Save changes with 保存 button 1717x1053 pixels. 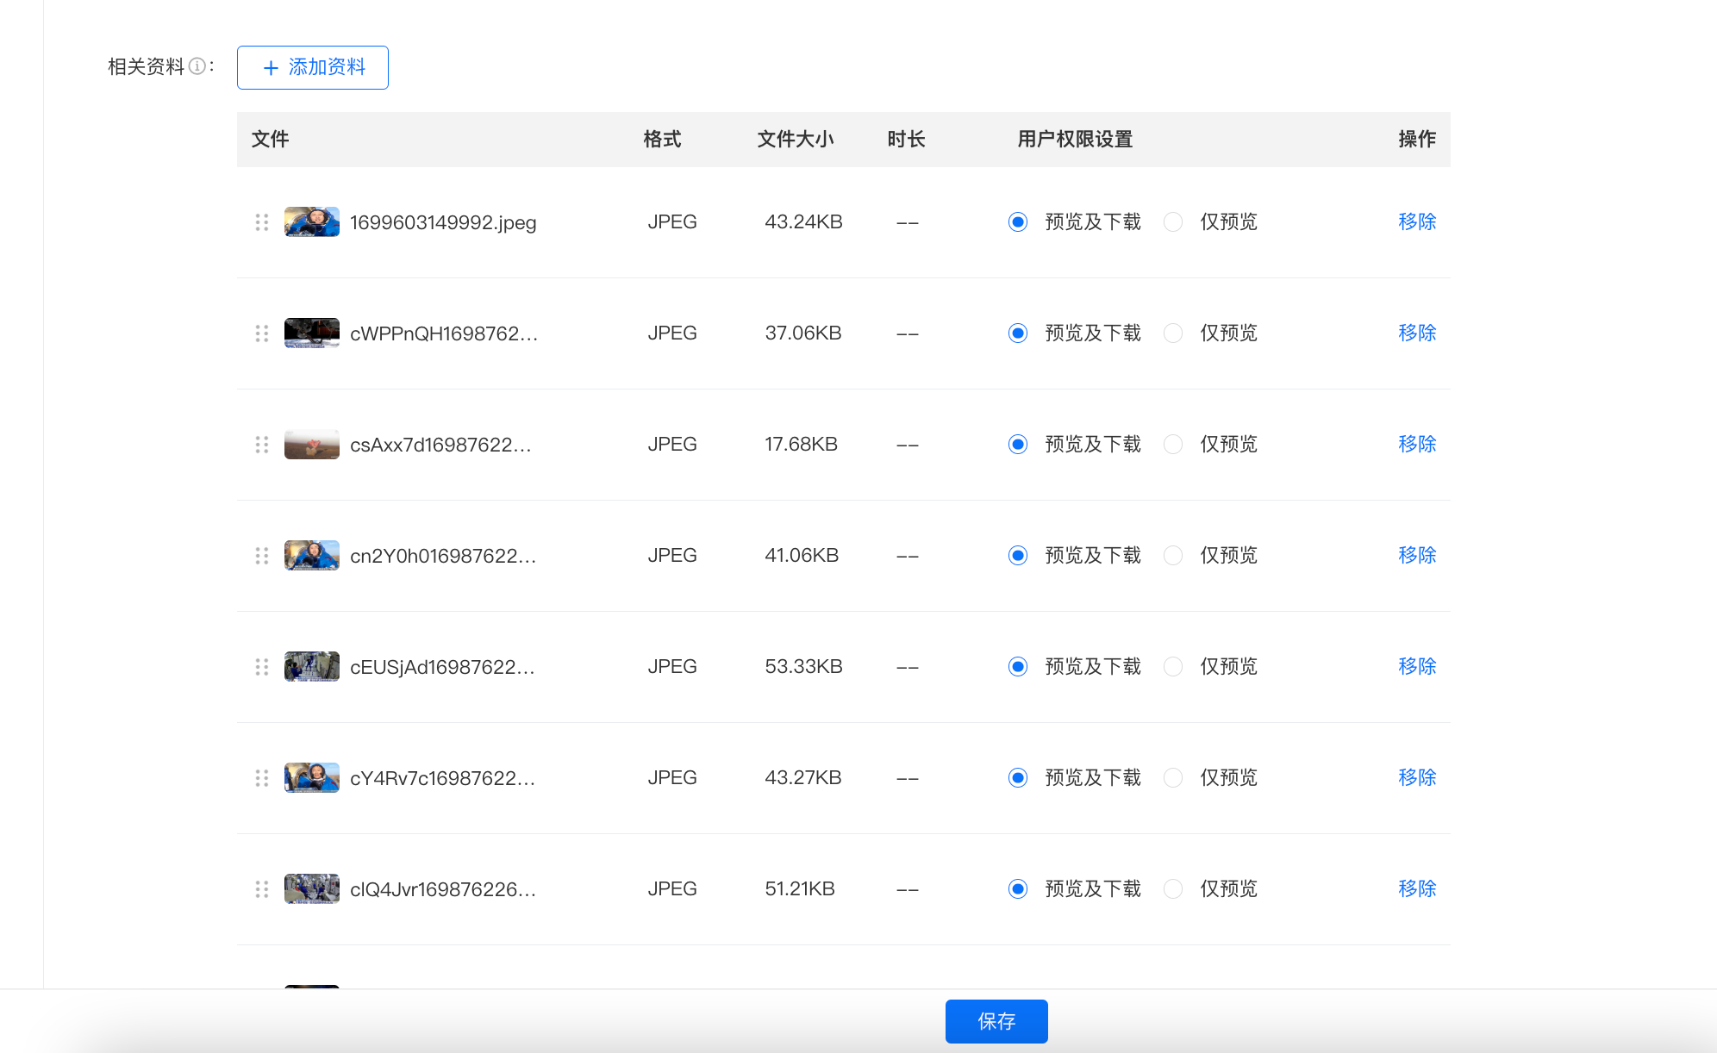[x=996, y=1021]
